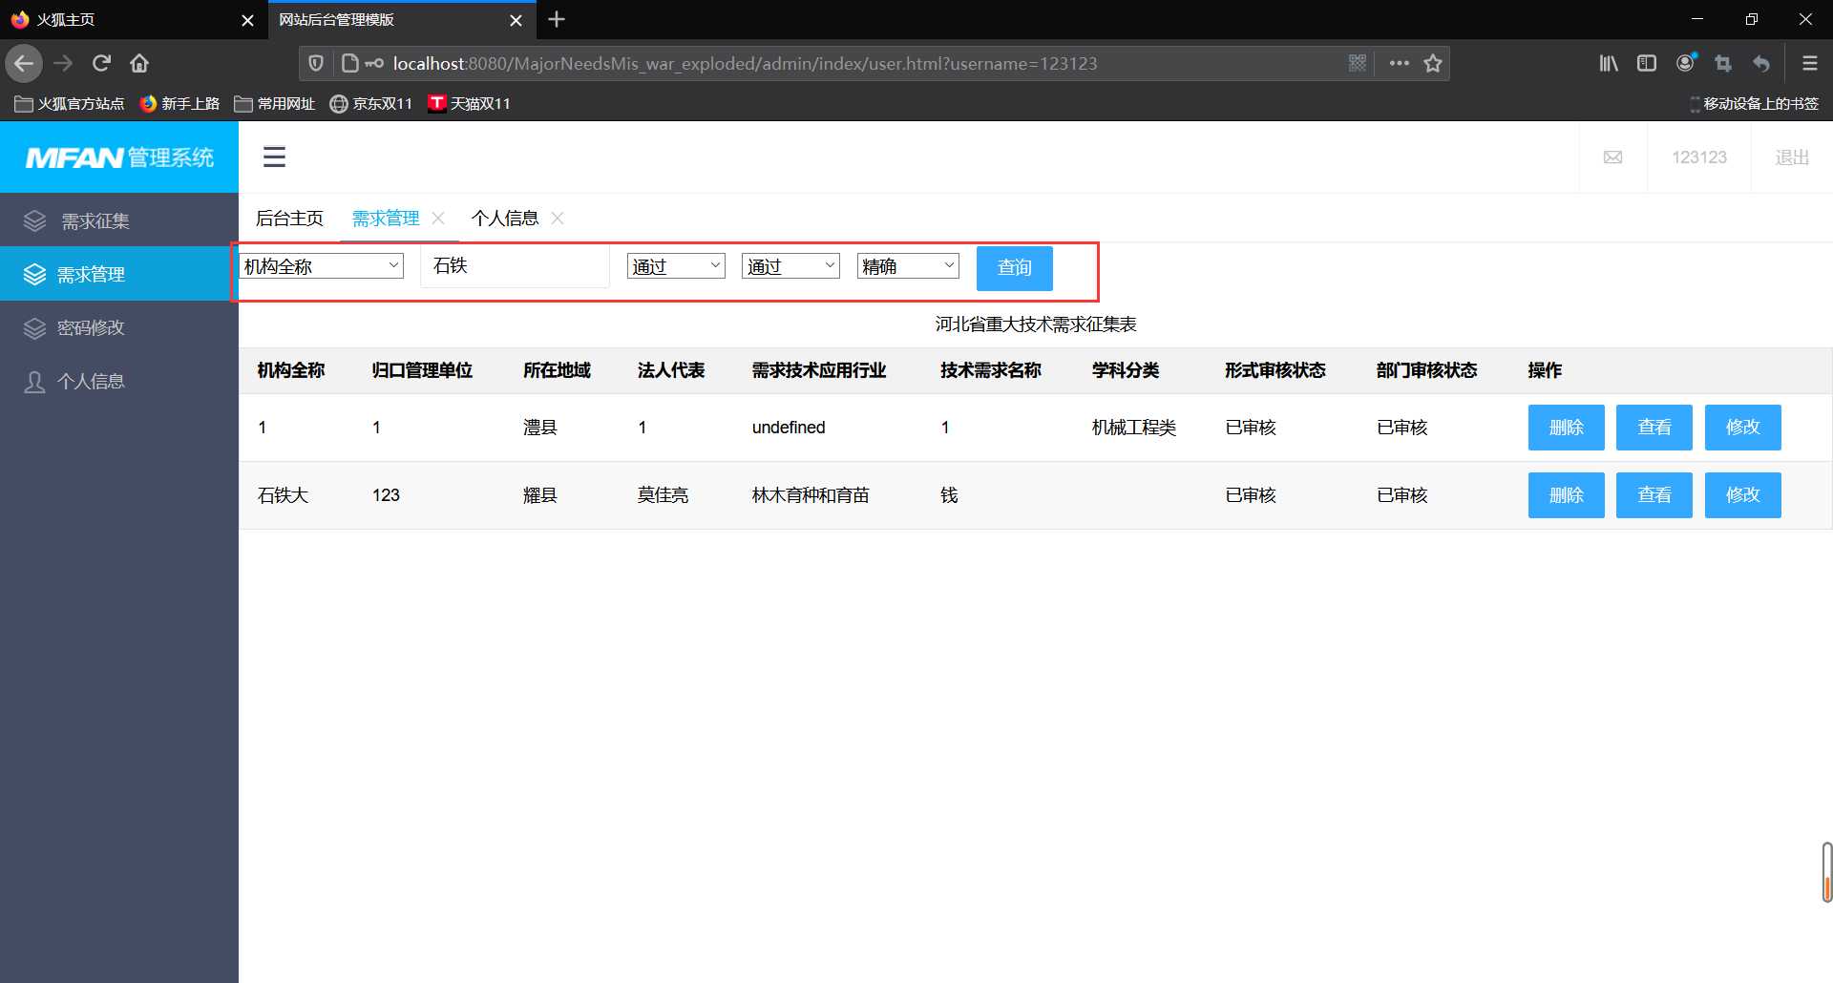This screenshot has height=983, width=1833.
Task: Open the mail envelope icon in header
Action: point(1612,157)
